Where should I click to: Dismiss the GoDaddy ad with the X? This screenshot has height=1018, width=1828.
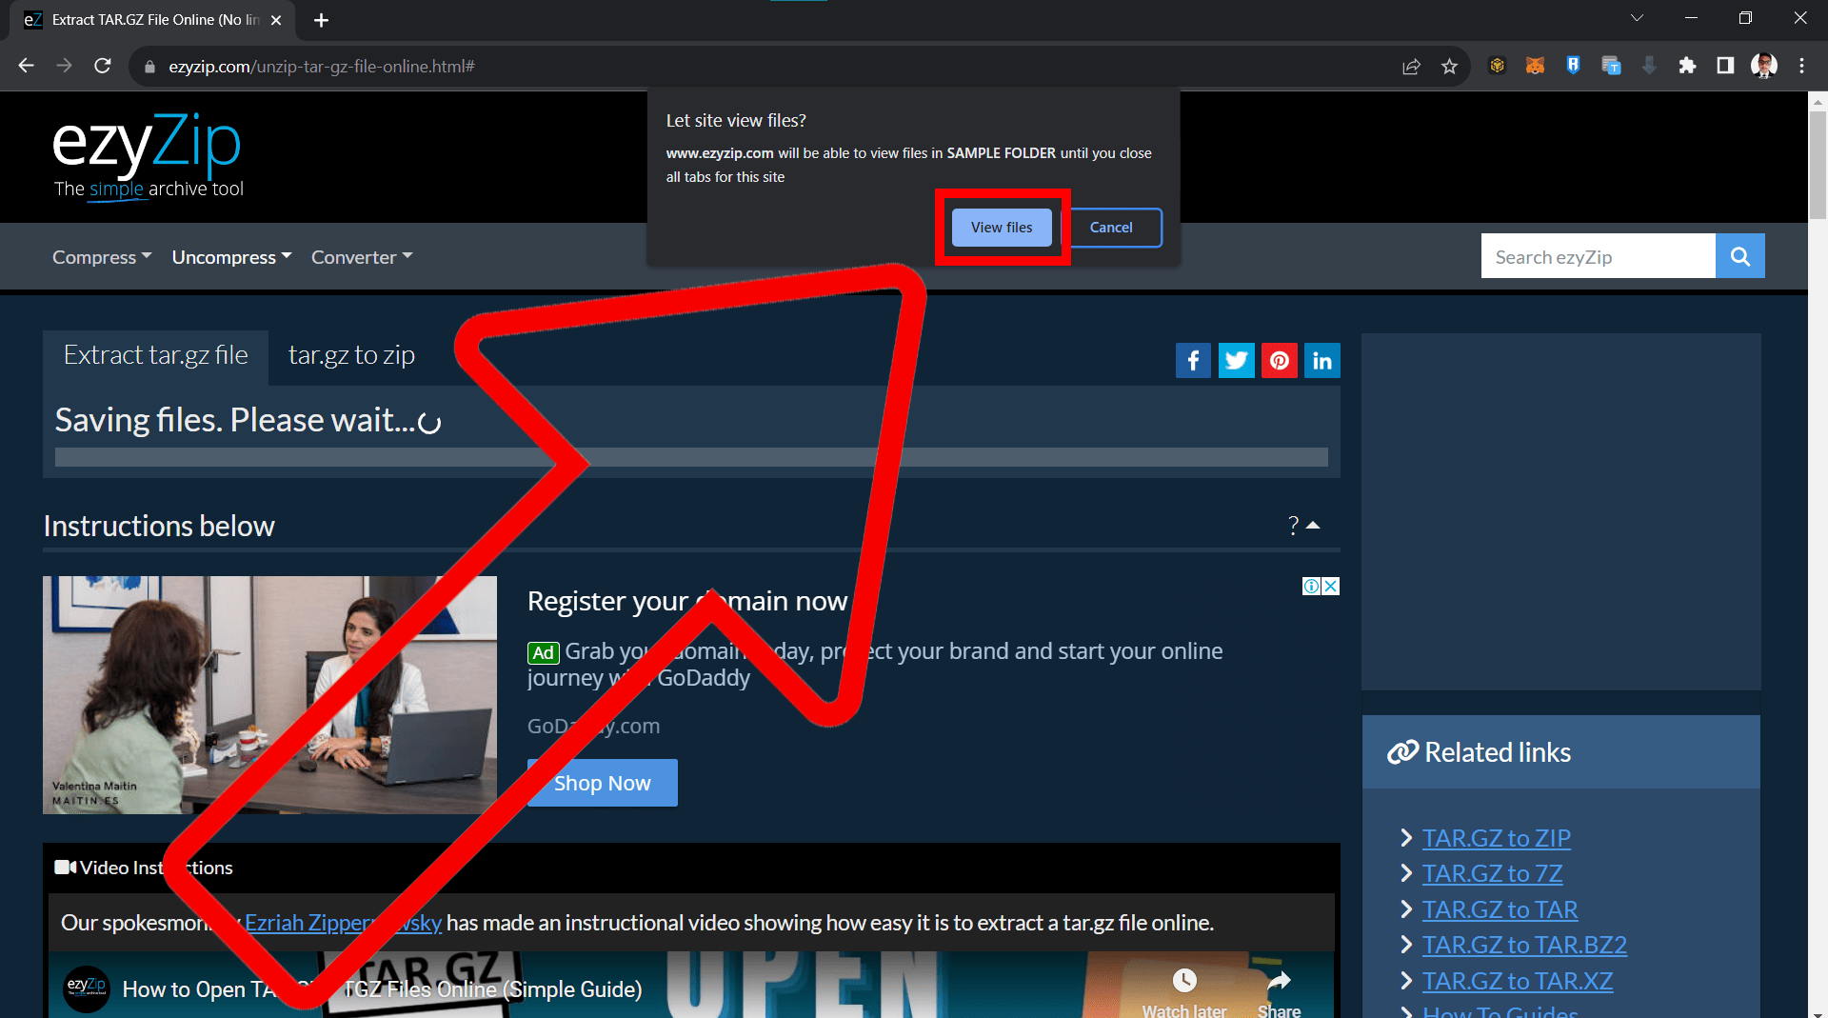1330,586
